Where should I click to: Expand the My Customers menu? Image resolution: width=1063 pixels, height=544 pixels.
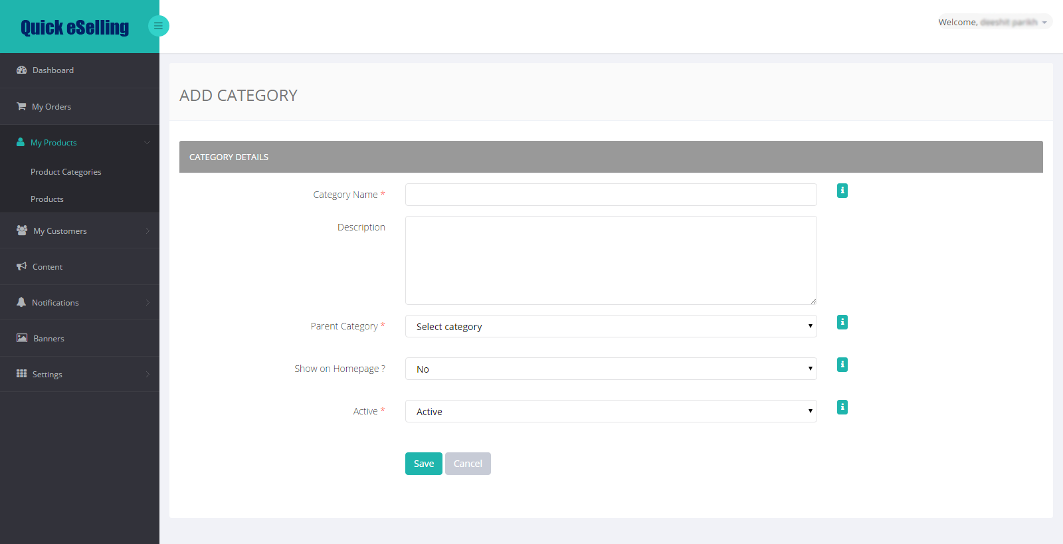pyautogui.click(x=80, y=230)
